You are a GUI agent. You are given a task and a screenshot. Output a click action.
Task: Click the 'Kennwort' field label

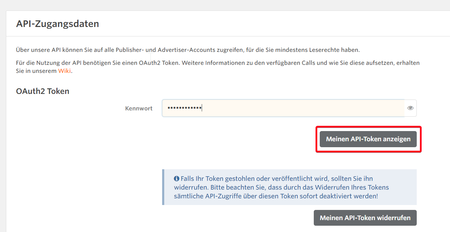[x=139, y=108]
